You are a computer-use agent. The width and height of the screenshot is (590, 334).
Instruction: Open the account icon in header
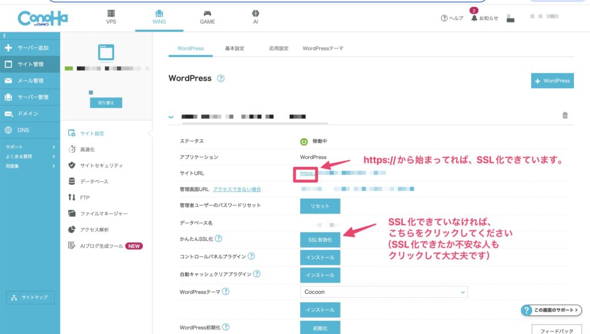510,18
